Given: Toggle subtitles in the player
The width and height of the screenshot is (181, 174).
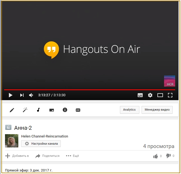Looking at the screenshot, I should (140, 95).
